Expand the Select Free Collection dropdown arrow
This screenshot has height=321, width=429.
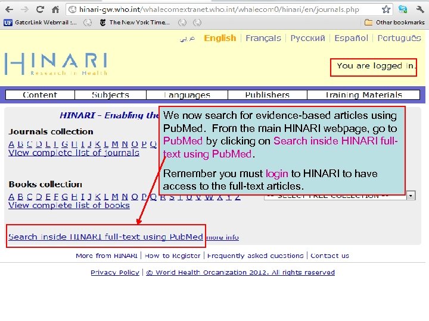[411, 196]
